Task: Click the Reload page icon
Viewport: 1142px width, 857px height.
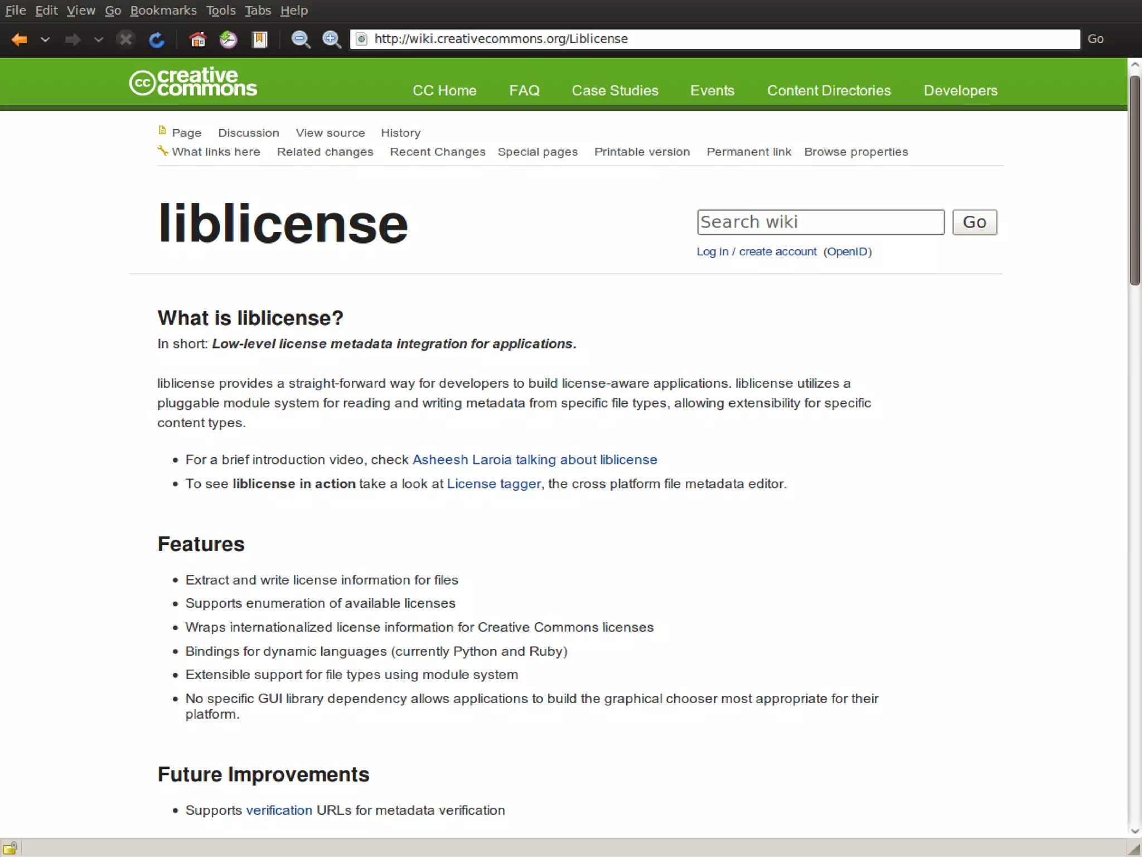Action: [157, 40]
